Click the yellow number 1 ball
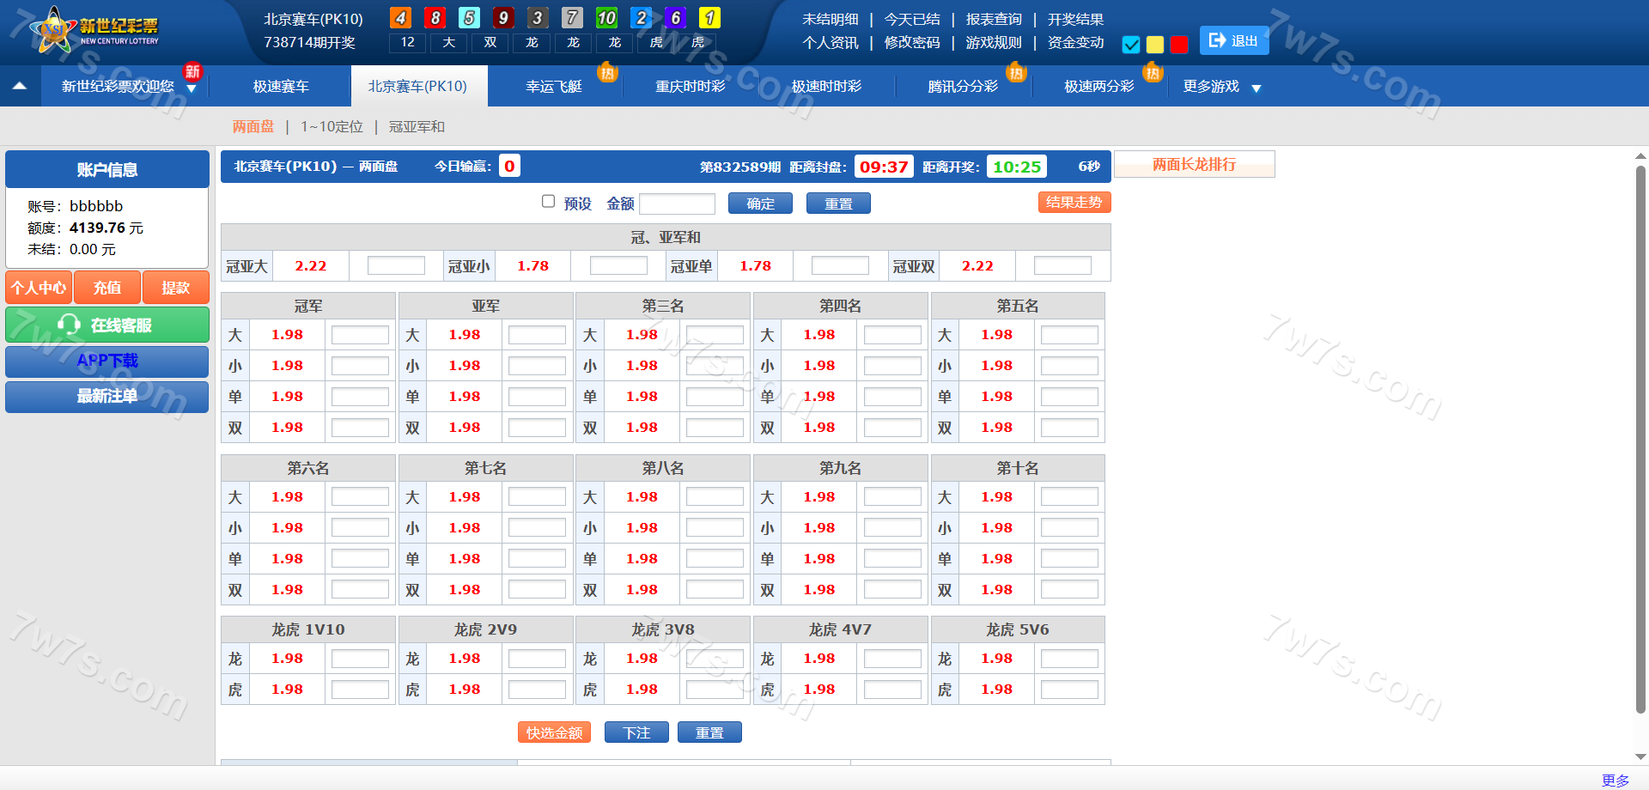 (709, 18)
